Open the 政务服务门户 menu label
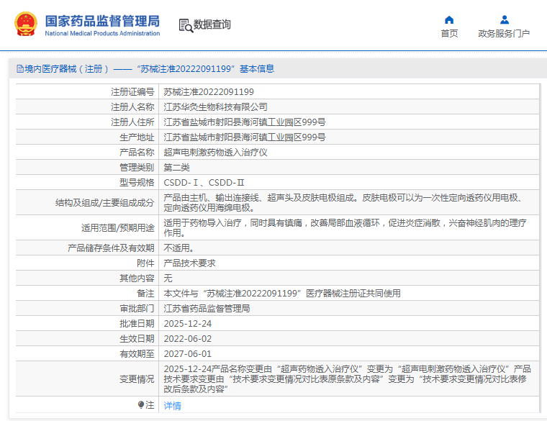The image size is (547, 421). coord(504,34)
